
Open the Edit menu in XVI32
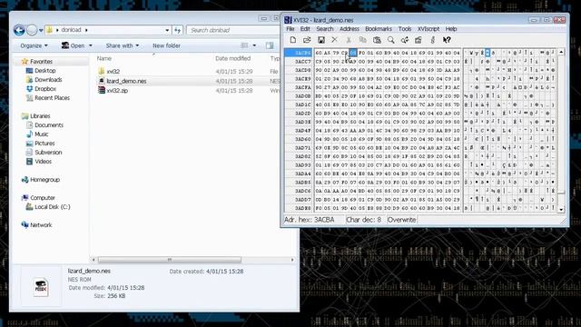[305, 28]
